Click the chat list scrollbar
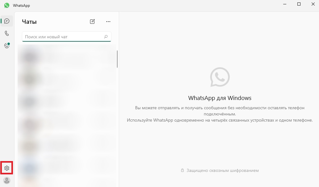319x187 pixels. point(117,59)
